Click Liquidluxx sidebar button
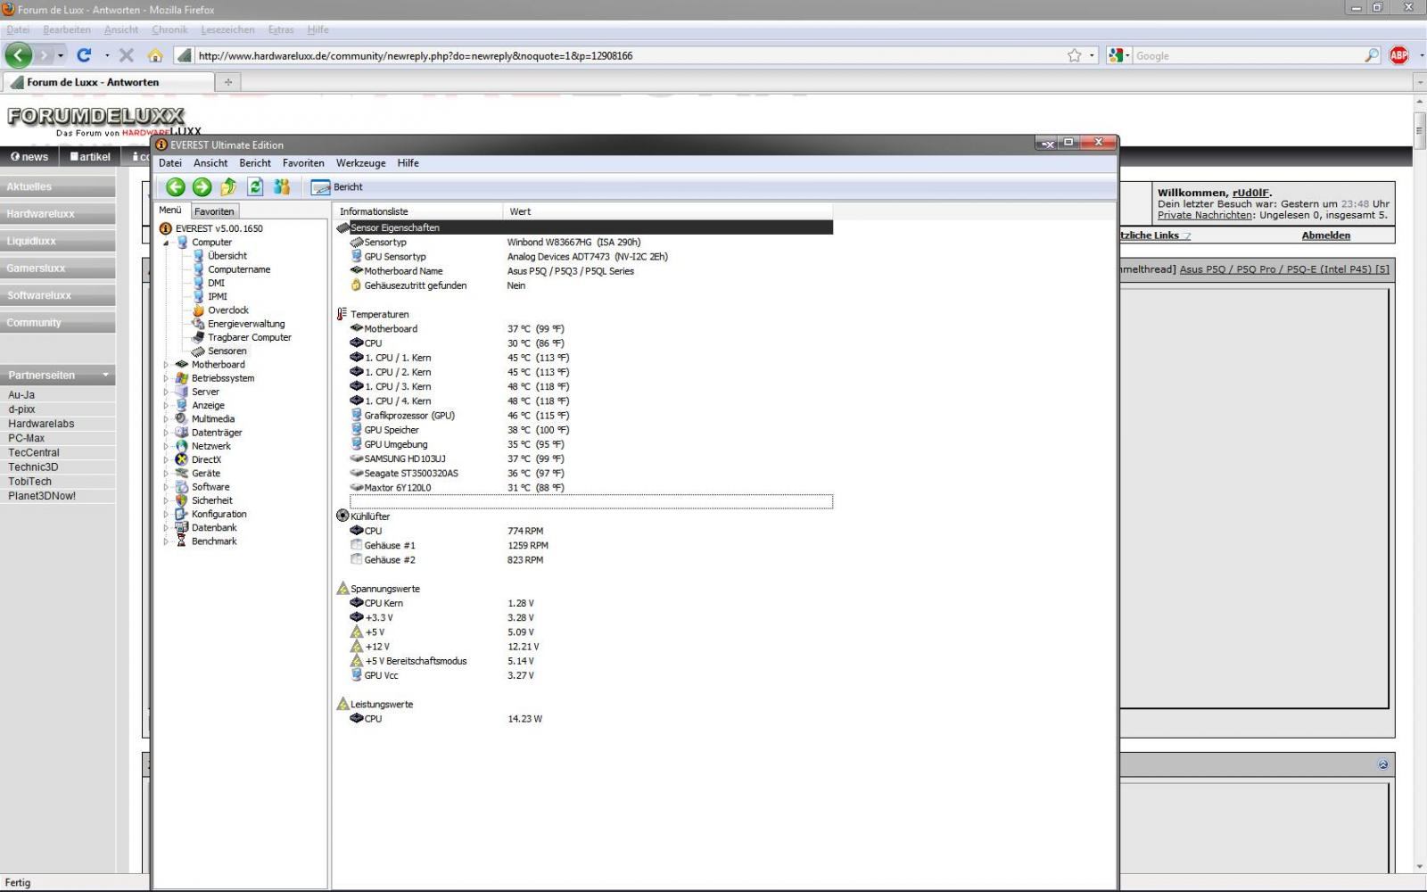1427x892 pixels. [x=57, y=241]
